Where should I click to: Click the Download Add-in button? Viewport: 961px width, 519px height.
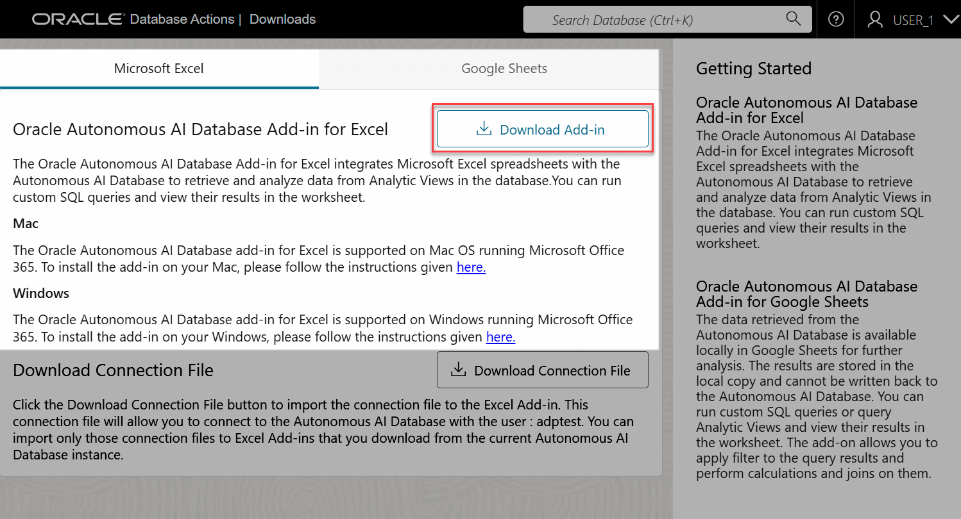[542, 129]
